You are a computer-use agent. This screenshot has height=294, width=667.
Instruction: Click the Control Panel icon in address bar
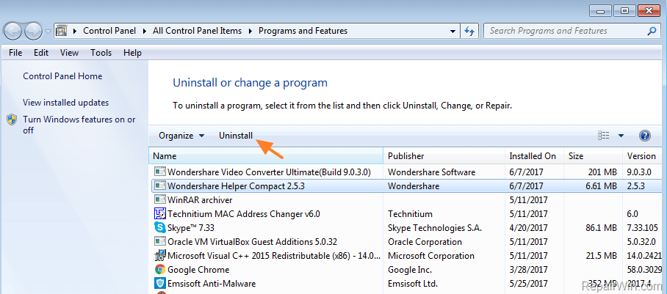(62, 31)
